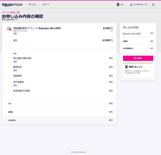Click the 国際通話 option row

[x=63, y=76]
